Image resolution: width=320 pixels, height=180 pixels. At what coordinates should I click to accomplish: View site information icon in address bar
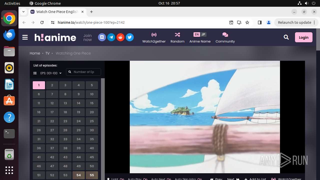coord(52,22)
